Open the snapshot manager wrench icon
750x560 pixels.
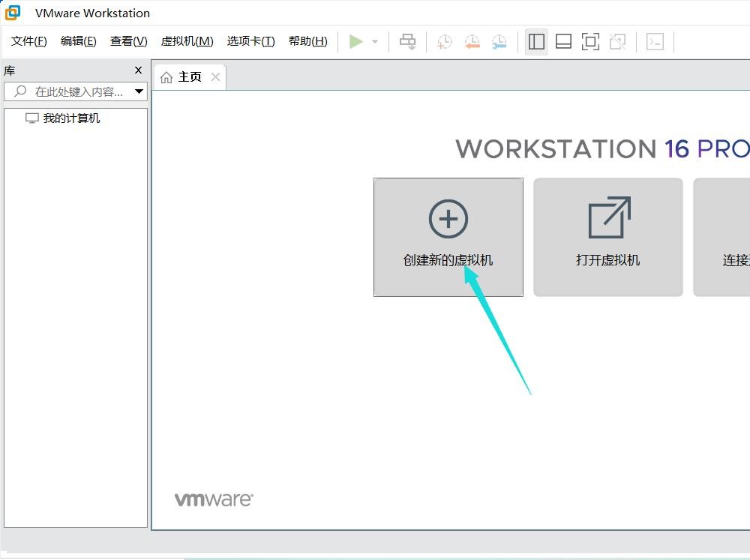click(499, 42)
